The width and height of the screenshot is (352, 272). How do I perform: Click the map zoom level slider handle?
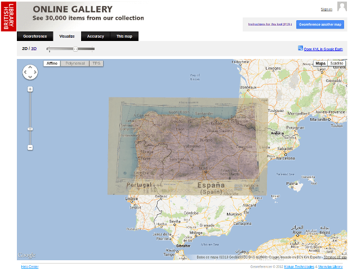point(30,129)
